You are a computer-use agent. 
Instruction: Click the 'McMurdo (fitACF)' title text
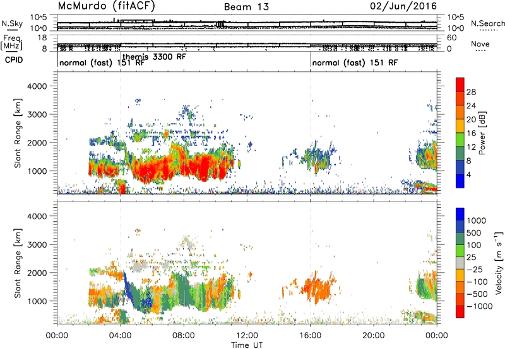tap(107, 6)
